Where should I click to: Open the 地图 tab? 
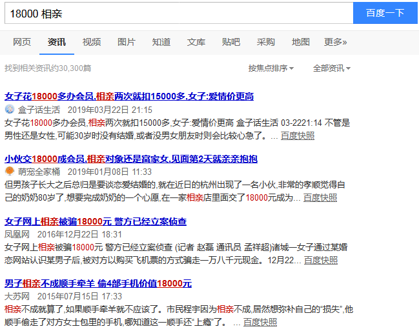301,42
